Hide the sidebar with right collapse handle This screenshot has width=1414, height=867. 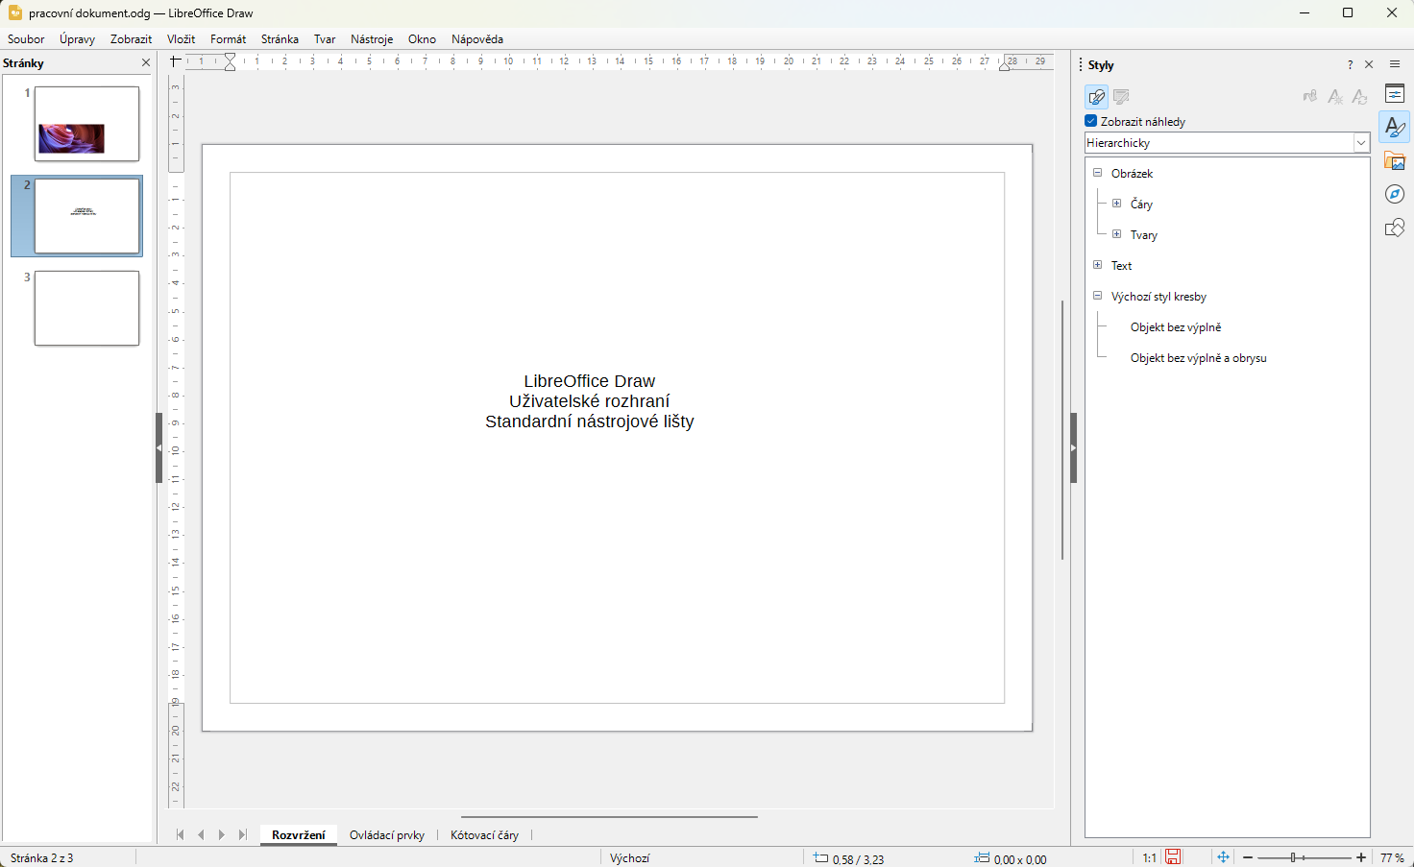pyautogui.click(x=1073, y=447)
